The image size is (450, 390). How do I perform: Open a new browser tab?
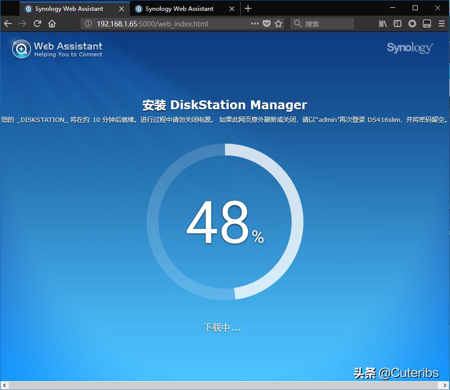pos(248,8)
